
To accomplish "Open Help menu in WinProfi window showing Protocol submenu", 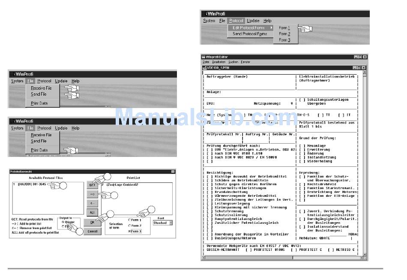I will [267, 21].
